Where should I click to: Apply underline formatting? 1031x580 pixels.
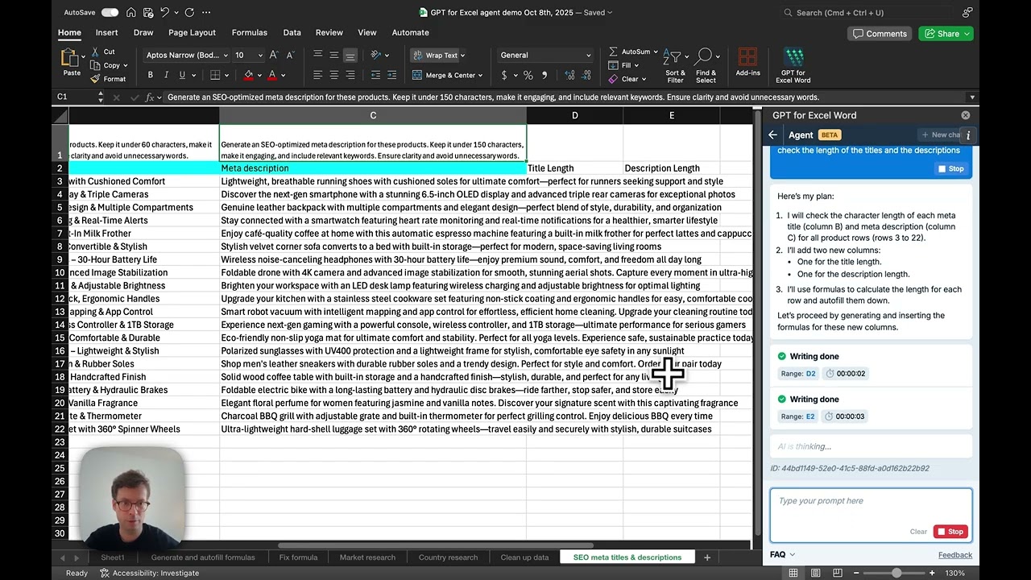coord(182,75)
